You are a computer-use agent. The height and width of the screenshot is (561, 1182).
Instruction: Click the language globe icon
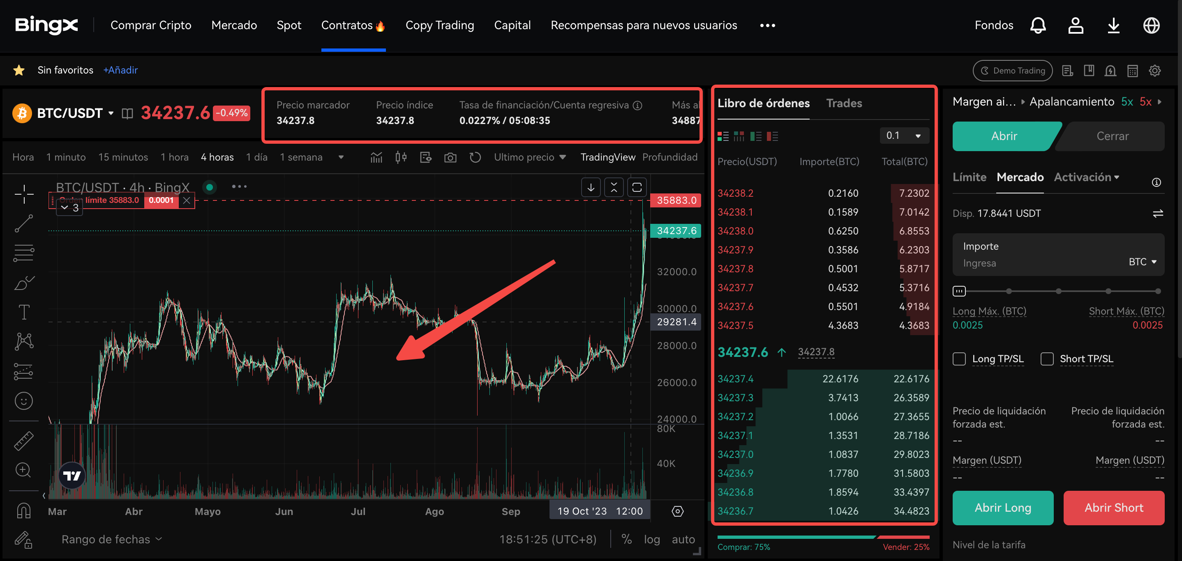[x=1151, y=25]
